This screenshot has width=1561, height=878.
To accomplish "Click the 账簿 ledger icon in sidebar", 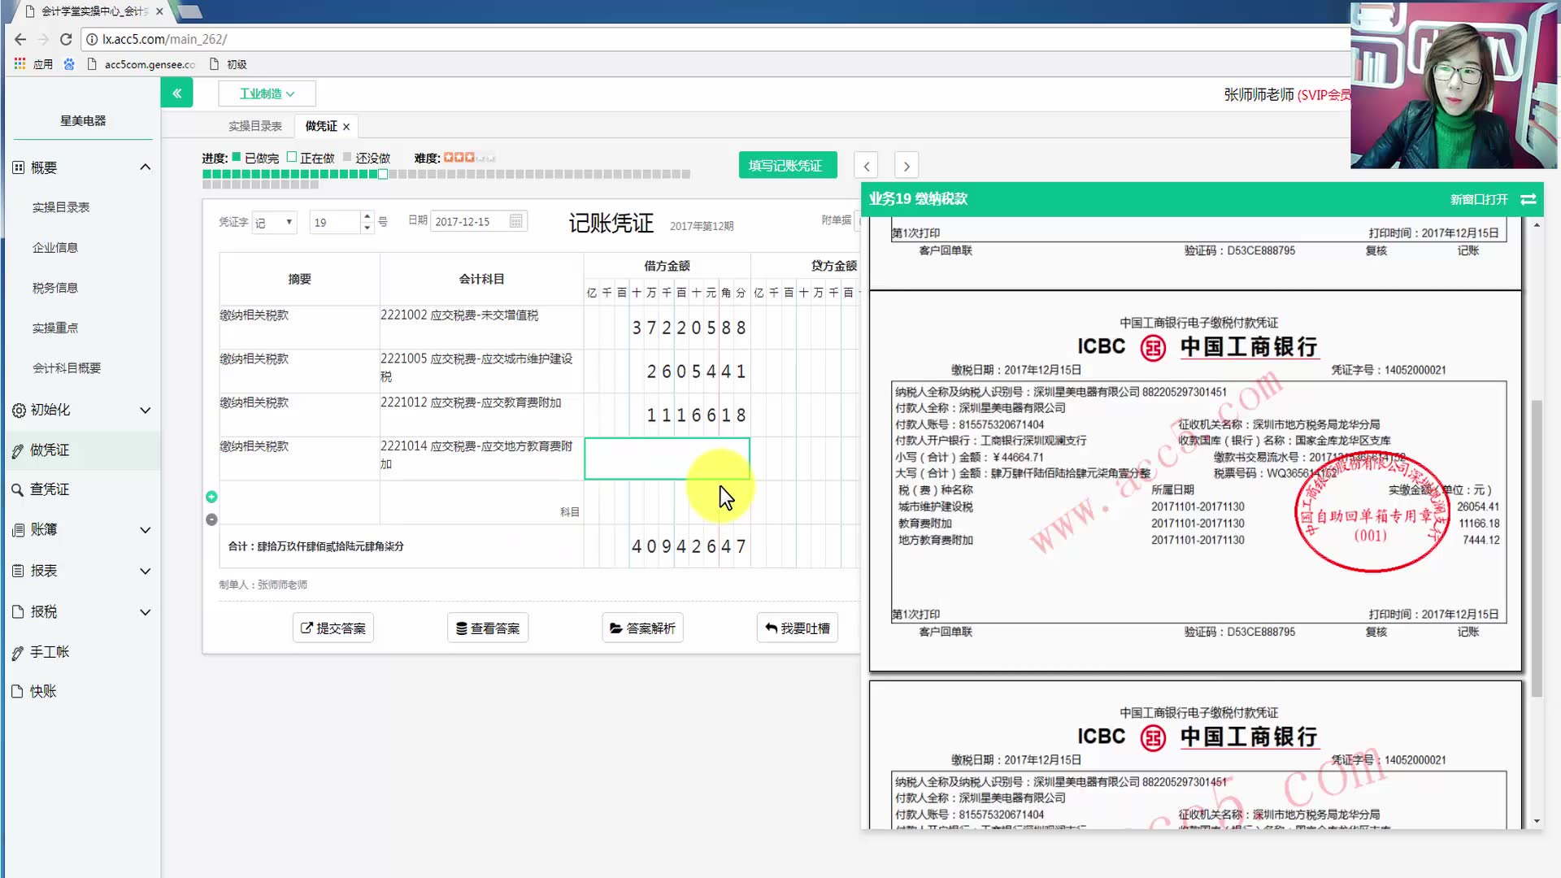I will pyautogui.click(x=19, y=529).
